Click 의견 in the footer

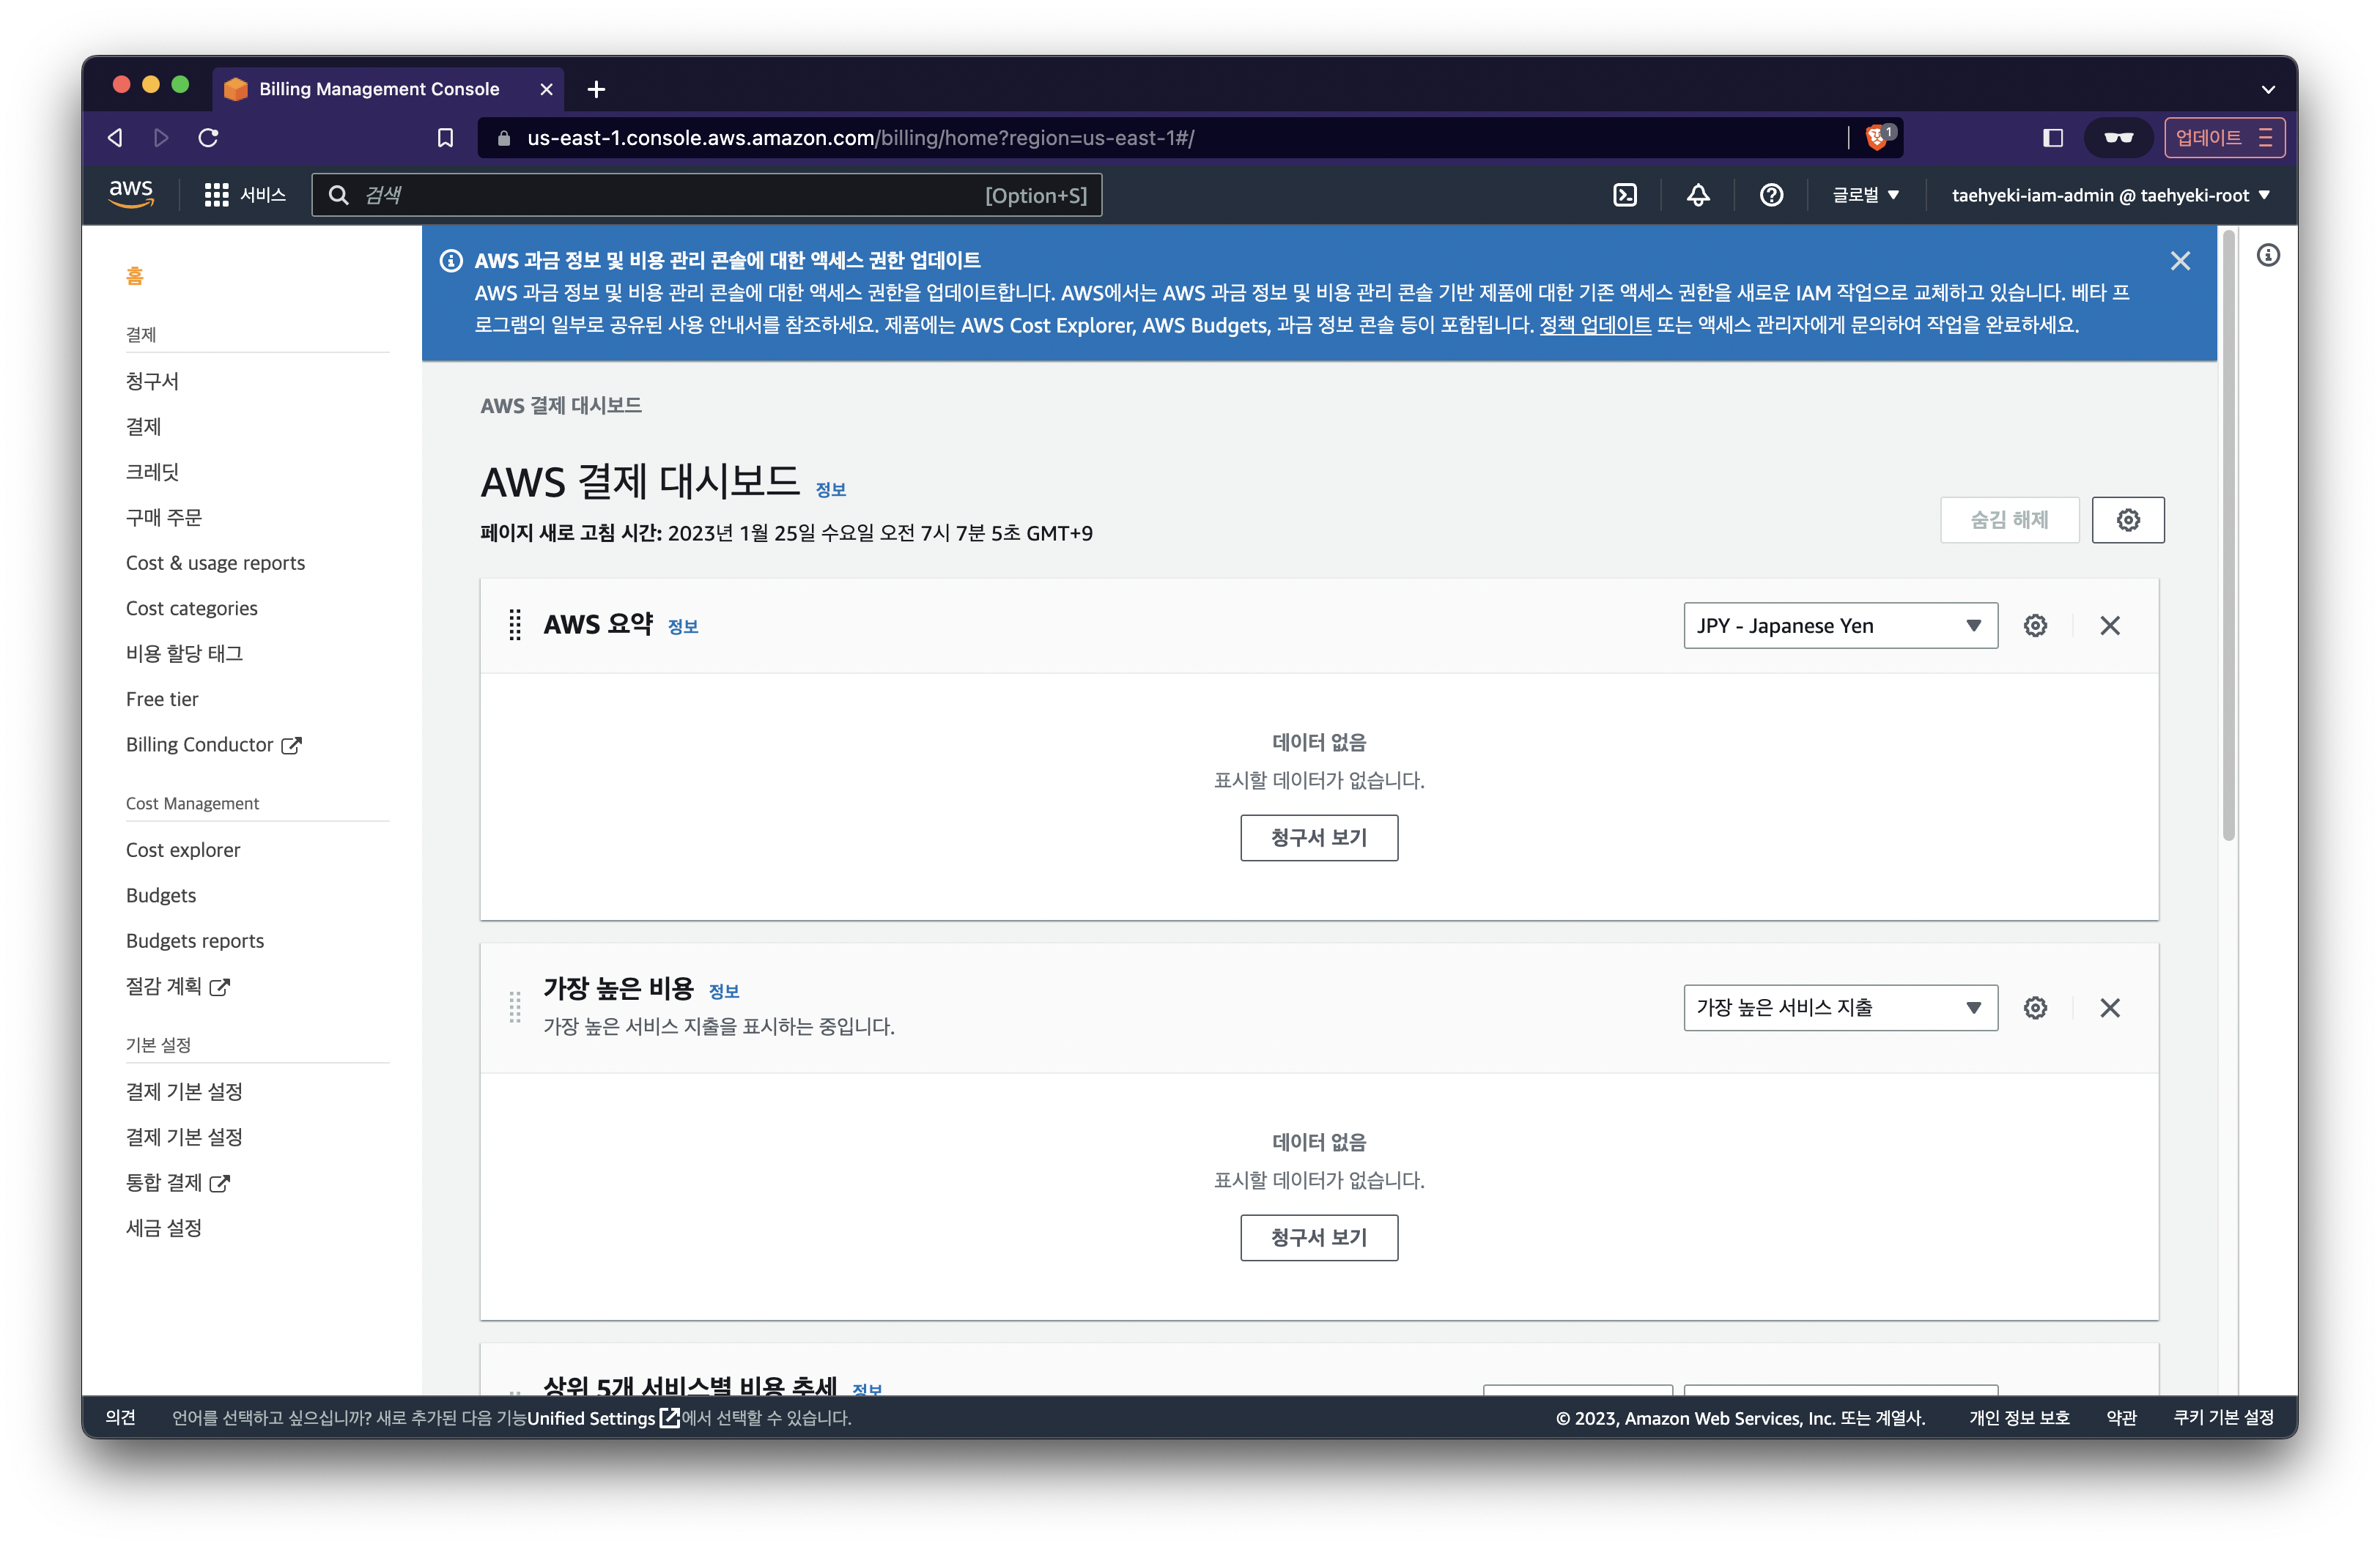[x=120, y=1417]
